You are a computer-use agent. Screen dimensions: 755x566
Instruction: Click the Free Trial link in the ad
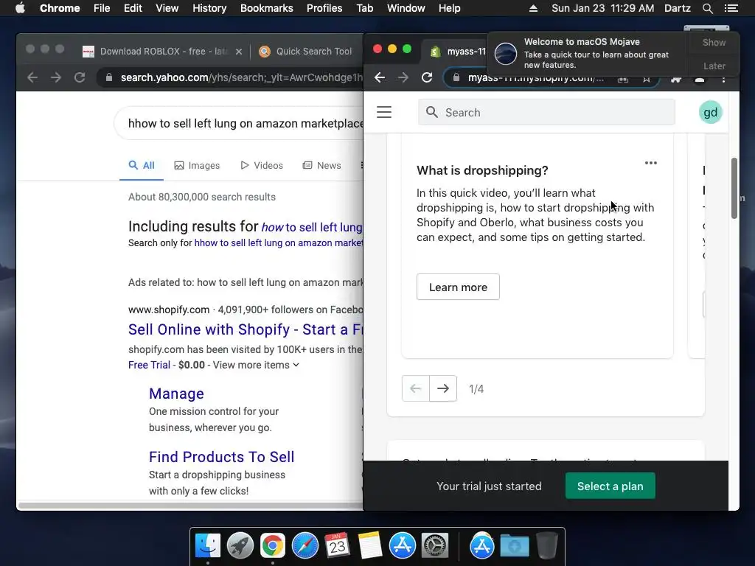(149, 365)
